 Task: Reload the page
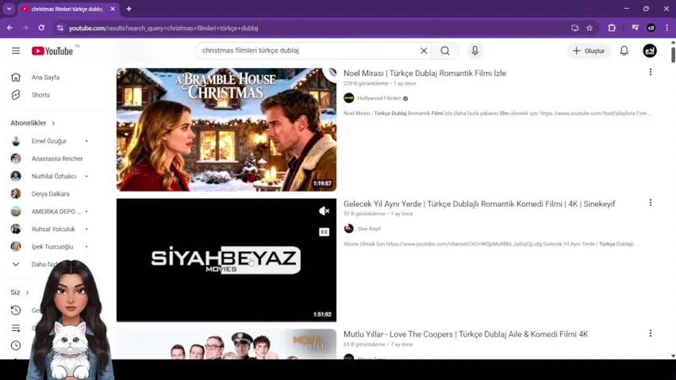coord(41,28)
